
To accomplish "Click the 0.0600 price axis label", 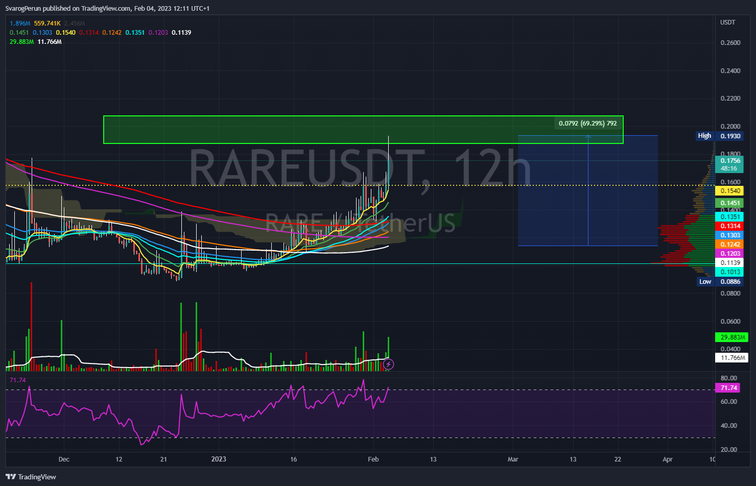I will [x=730, y=322].
